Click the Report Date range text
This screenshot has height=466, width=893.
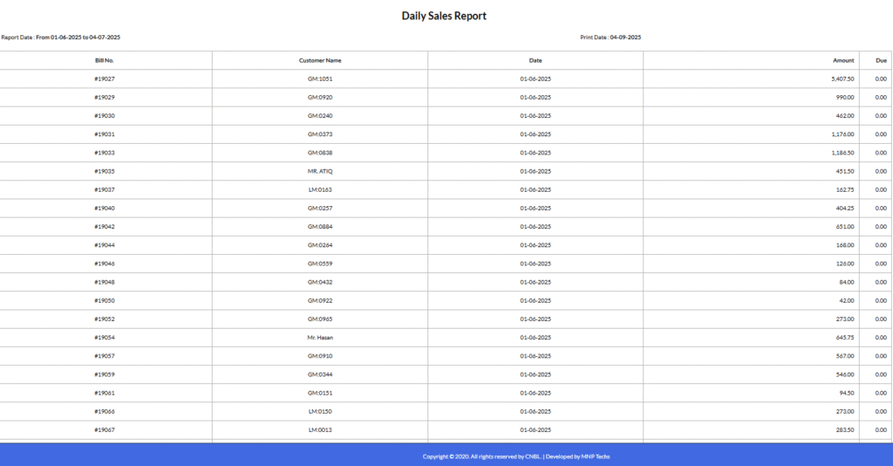pyautogui.click(x=60, y=37)
